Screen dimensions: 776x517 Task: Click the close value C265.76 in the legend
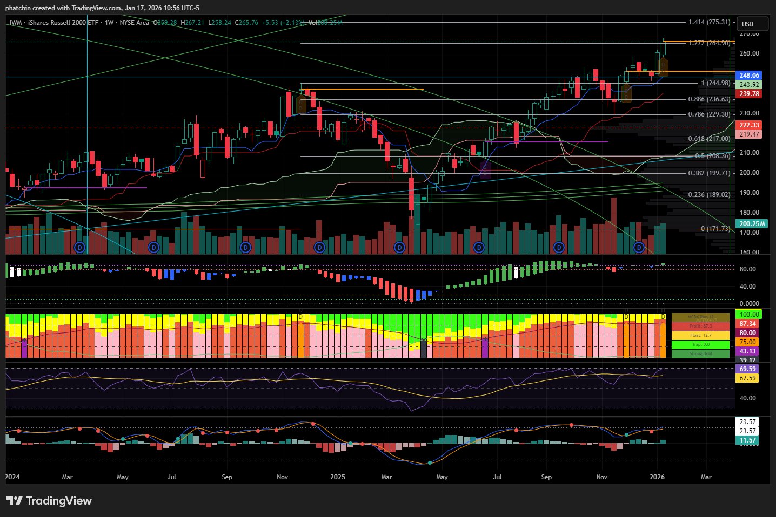coord(246,23)
